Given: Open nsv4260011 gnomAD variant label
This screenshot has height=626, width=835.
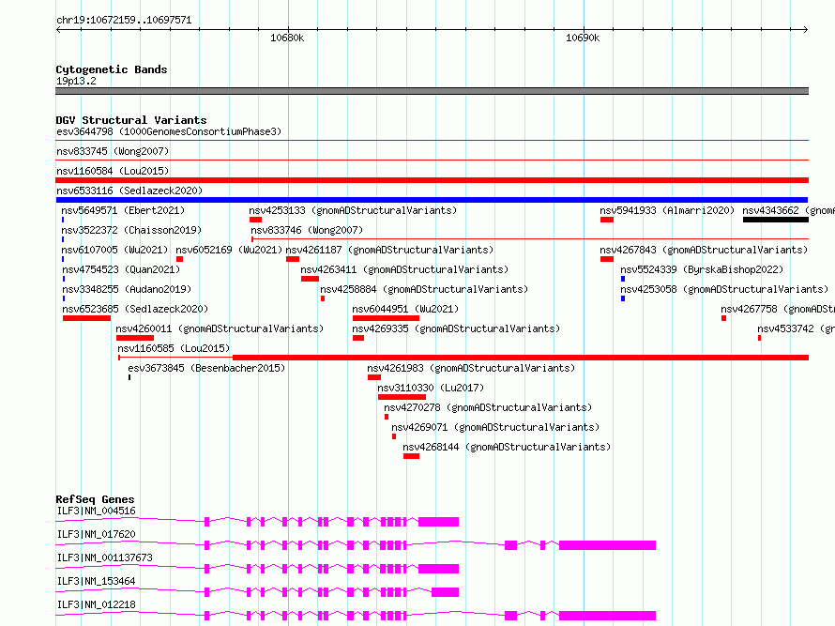Looking at the screenshot, I should 220,328.
